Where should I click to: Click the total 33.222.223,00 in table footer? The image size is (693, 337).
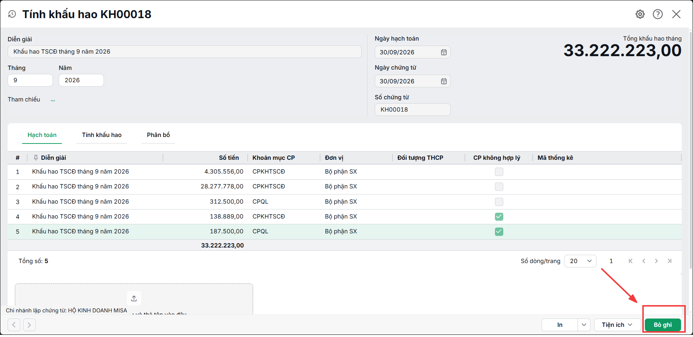point(222,245)
